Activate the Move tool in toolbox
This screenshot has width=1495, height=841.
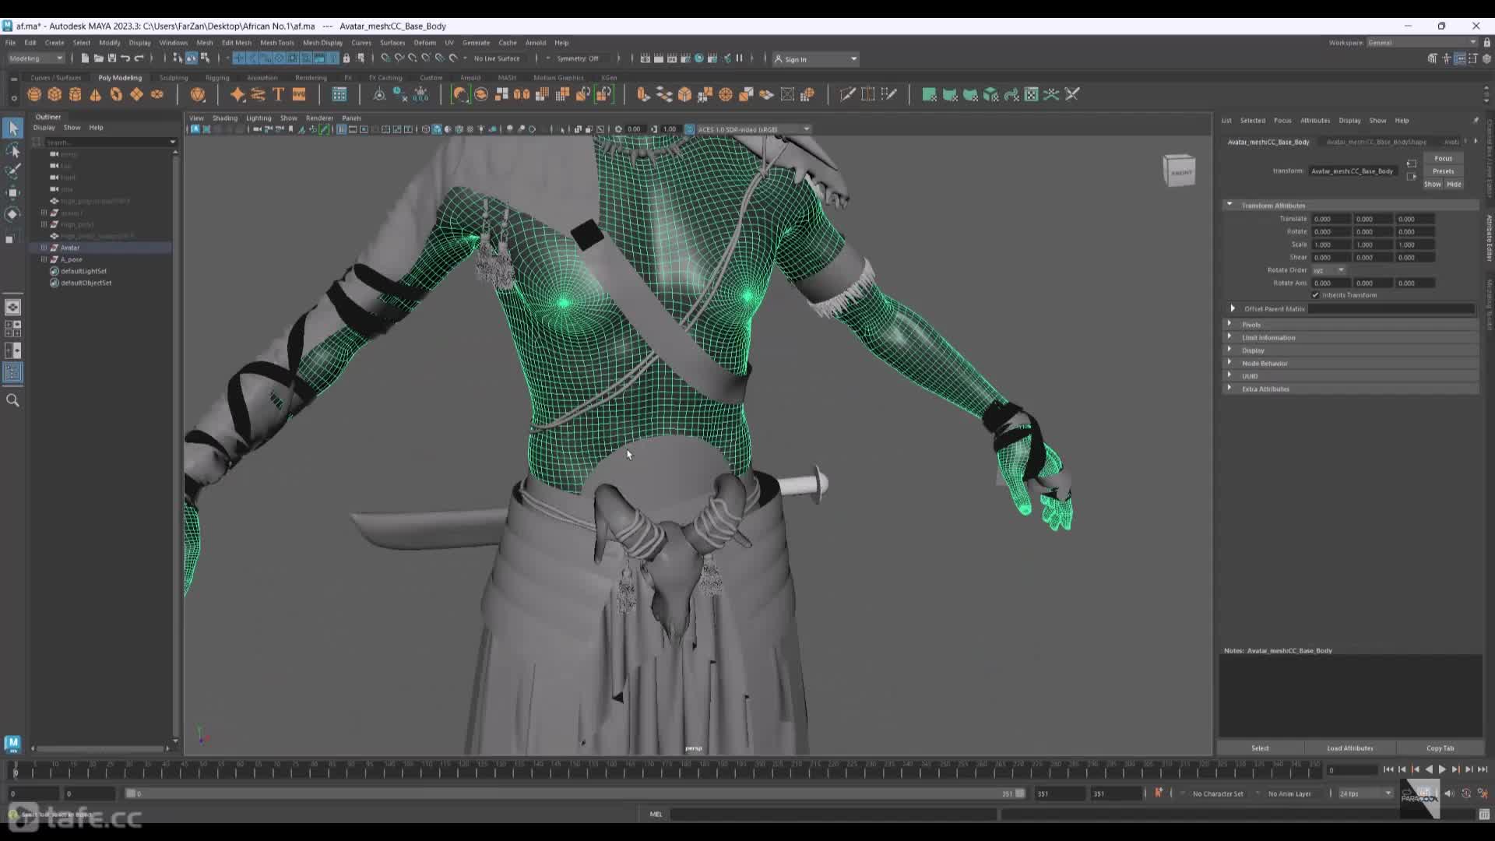pos(12,192)
